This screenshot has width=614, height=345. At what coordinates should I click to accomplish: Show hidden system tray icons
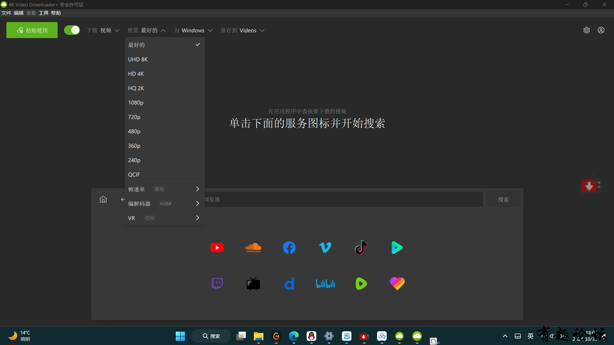click(x=505, y=336)
